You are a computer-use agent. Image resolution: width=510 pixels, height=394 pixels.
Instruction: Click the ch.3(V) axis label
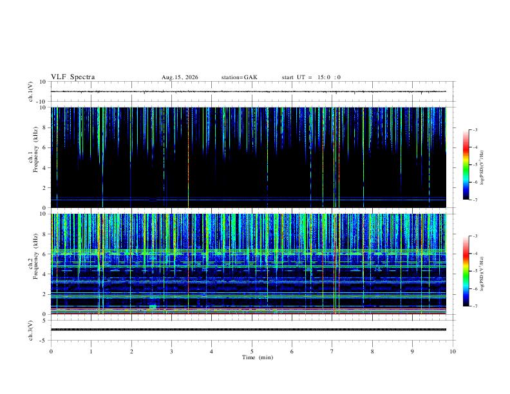click(x=31, y=330)
